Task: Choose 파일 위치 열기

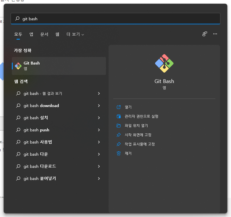Action: coord(136,126)
